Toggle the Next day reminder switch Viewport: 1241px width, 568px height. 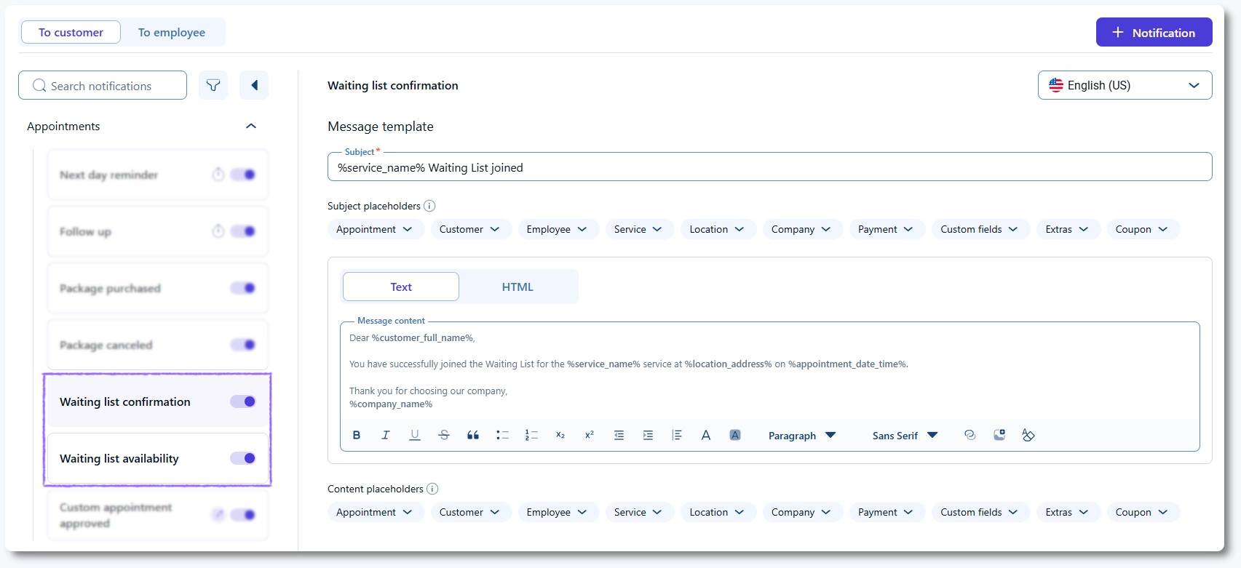243,175
